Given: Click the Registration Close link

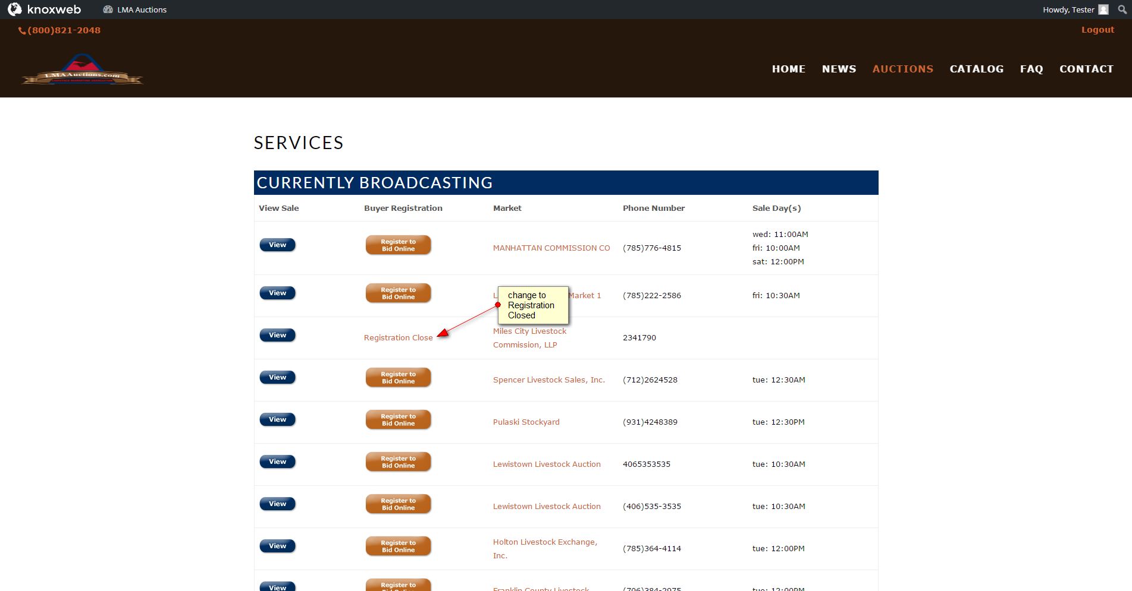Looking at the screenshot, I should [x=399, y=338].
